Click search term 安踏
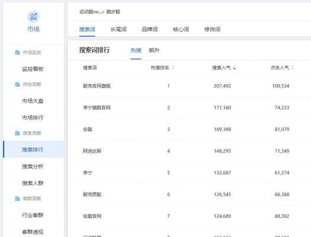 coord(87,129)
